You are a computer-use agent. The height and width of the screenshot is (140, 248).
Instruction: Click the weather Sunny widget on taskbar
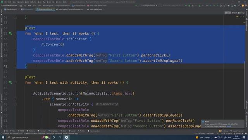pos(203,137)
